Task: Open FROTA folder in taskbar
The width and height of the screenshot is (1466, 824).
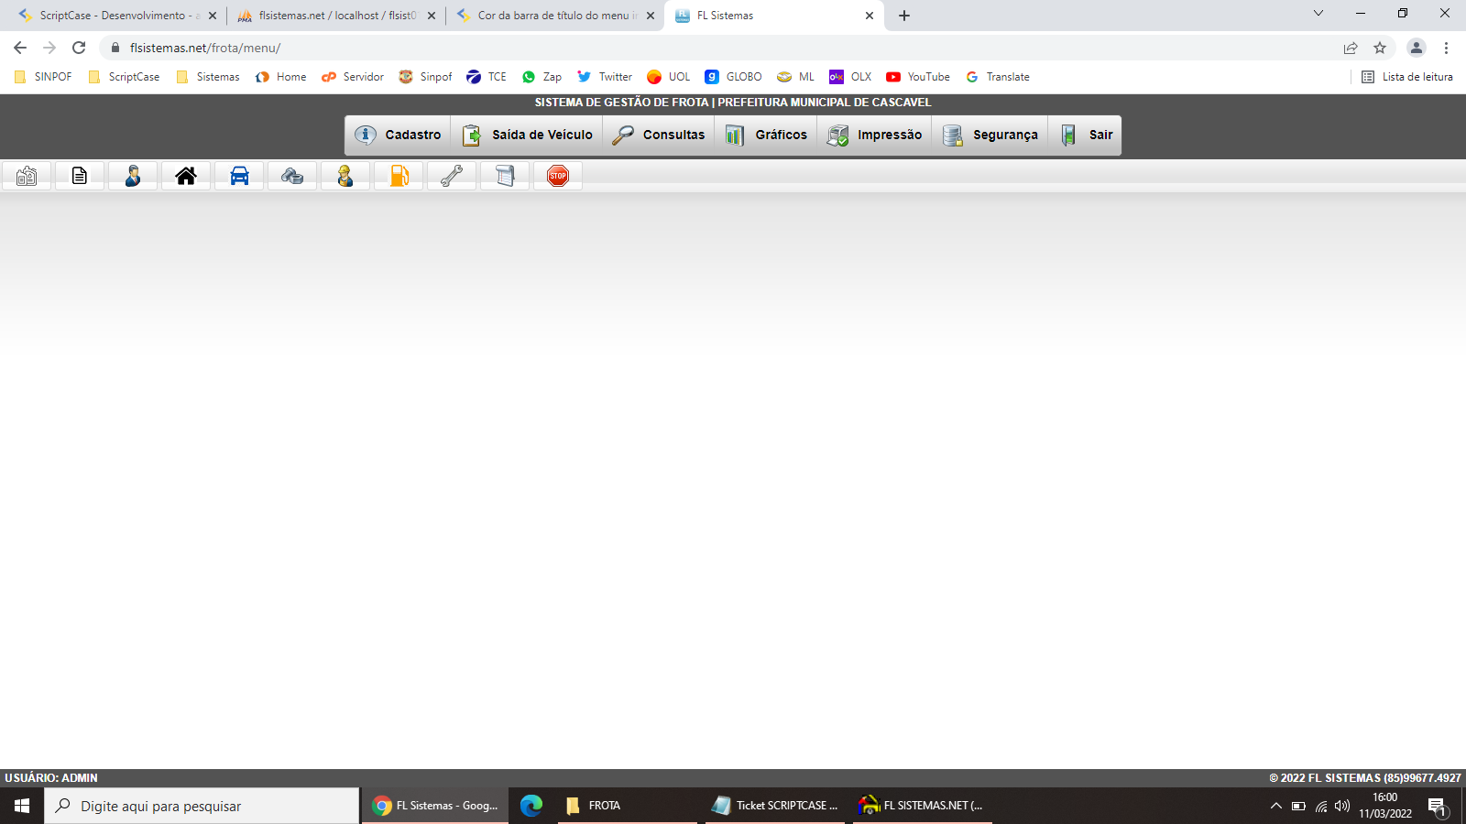Action: (628, 806)
